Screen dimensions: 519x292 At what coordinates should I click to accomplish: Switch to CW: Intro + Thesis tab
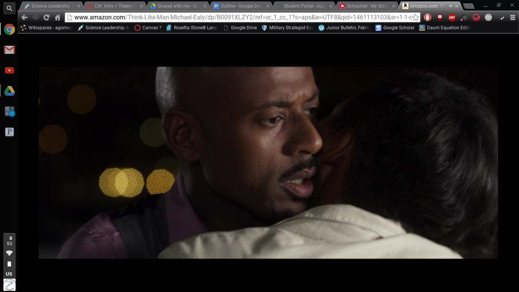[x=114, y=6]
